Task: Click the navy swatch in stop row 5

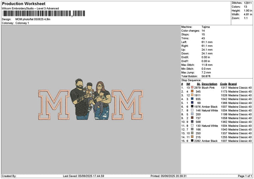Action: [192, 103]
